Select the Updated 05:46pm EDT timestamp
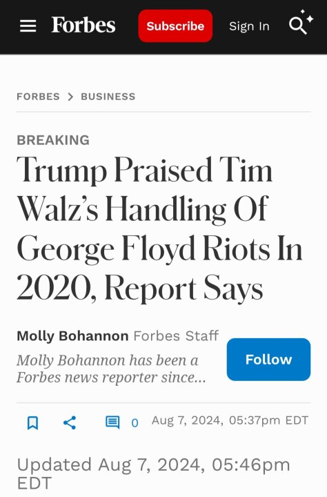 tap(154, 474)
